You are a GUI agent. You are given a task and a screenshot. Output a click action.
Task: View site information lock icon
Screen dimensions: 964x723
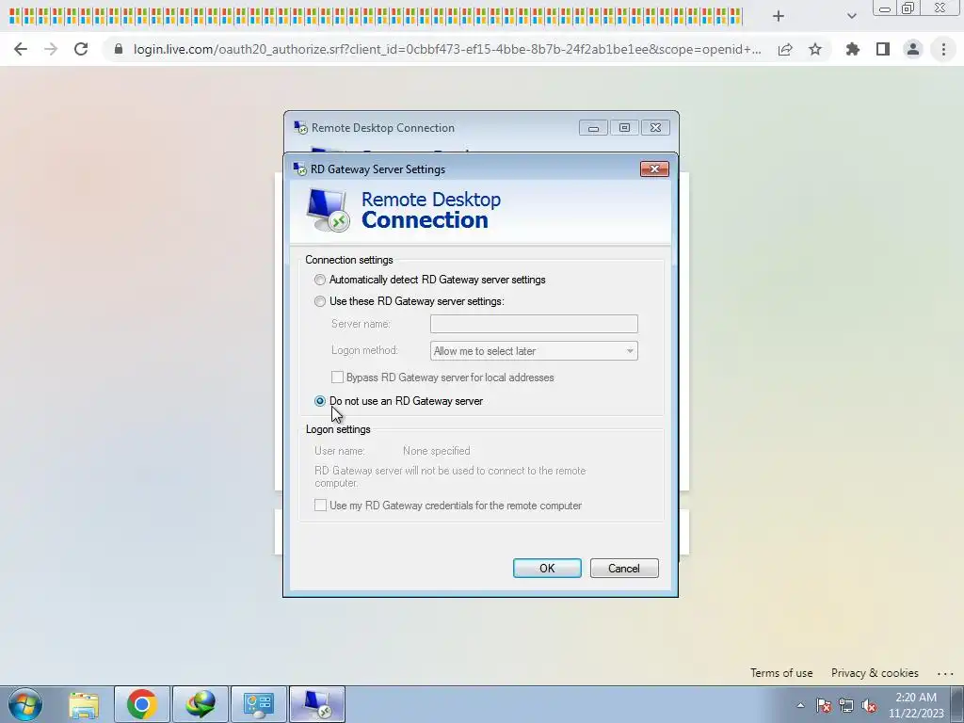pyautogui.click(x=119, y=49)
